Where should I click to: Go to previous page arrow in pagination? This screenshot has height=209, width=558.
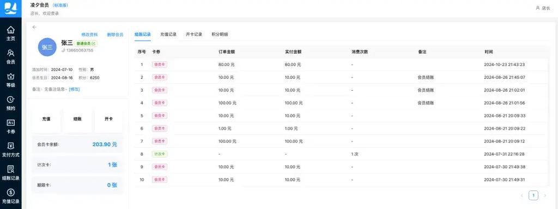(x=522, y=195)
